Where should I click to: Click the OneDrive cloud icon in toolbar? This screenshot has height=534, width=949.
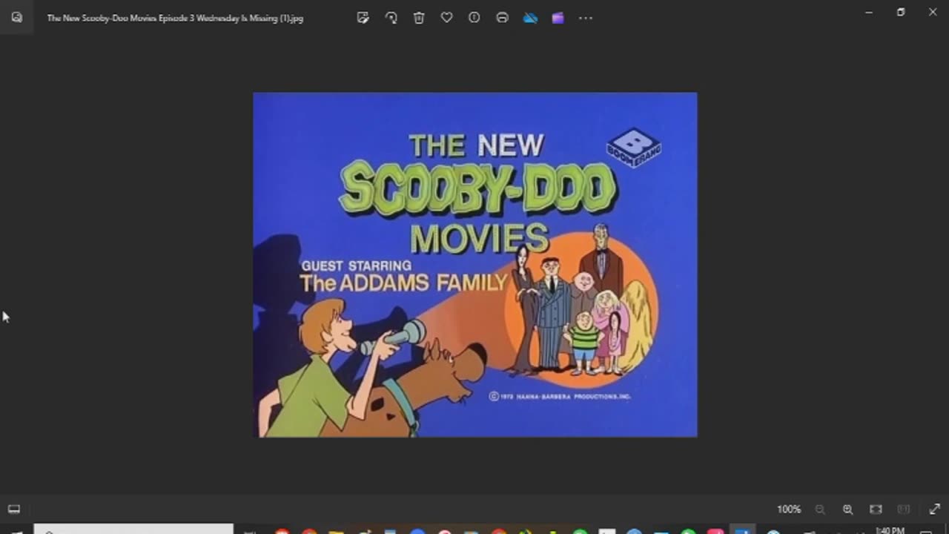pos(530,18)
